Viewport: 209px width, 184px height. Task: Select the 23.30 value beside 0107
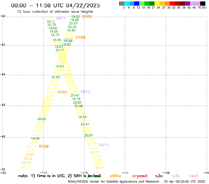51,92
